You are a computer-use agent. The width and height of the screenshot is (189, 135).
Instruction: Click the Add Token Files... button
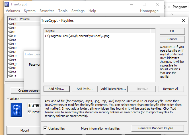(x=113, y=89)
